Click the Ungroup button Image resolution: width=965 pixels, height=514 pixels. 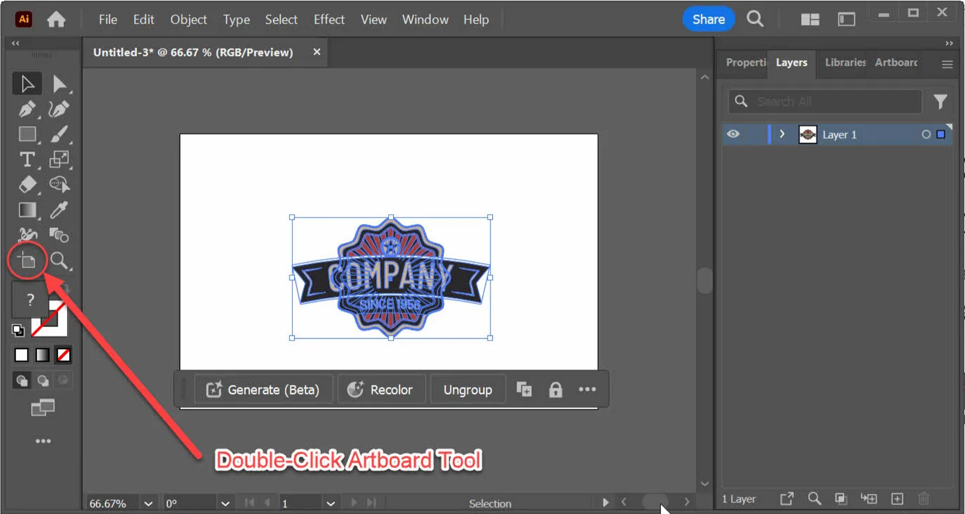coord(468,389)
